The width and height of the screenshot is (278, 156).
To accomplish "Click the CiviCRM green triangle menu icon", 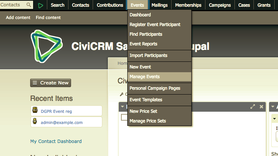I will point(41,6).
